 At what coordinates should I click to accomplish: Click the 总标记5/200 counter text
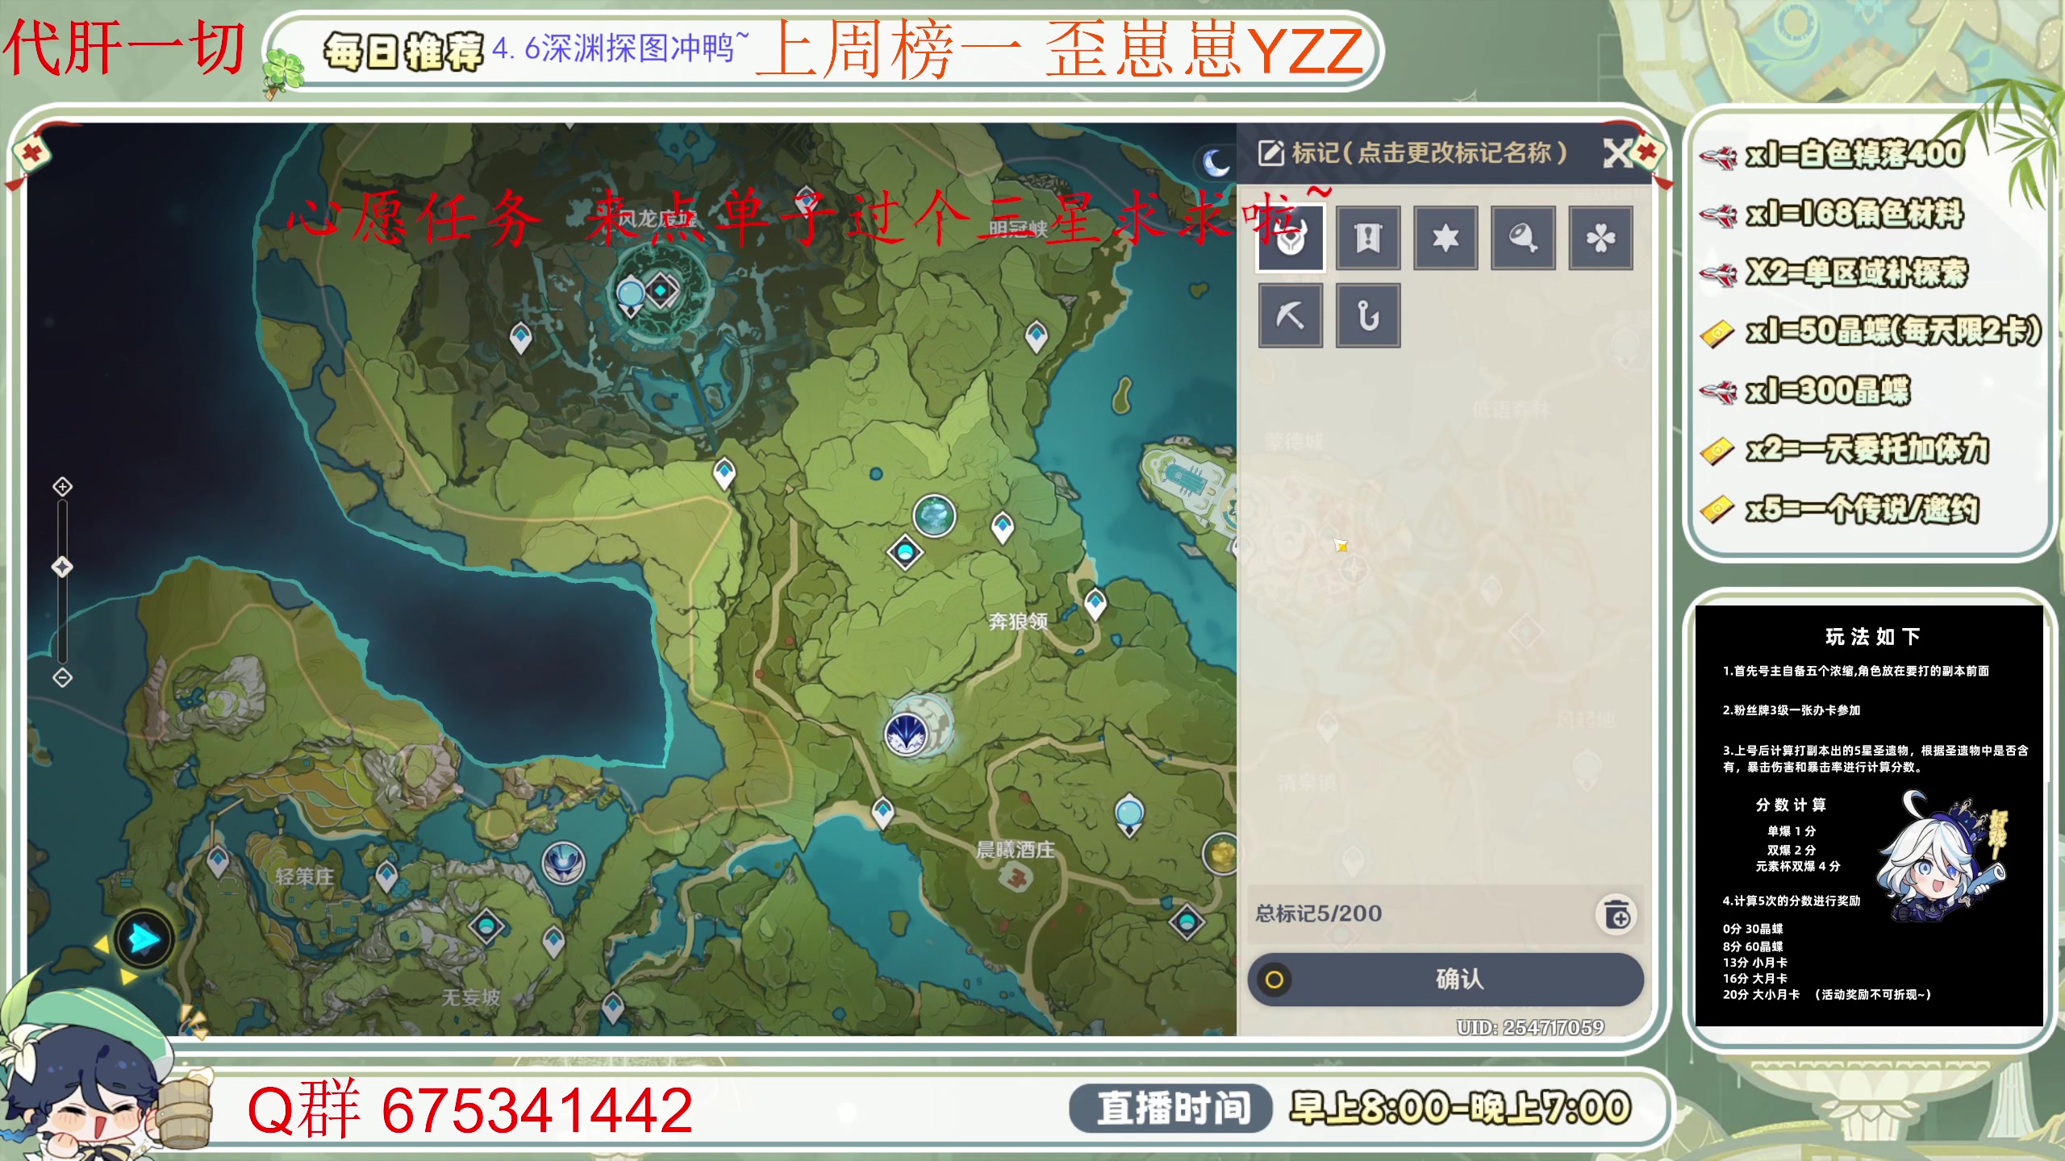point(1318,913)
